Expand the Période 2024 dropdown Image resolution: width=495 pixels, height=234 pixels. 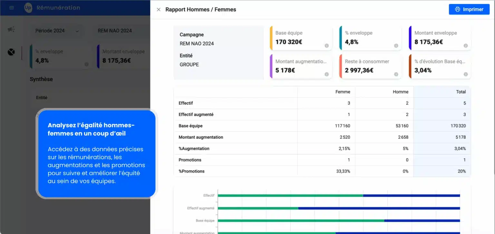coord(57,31)
